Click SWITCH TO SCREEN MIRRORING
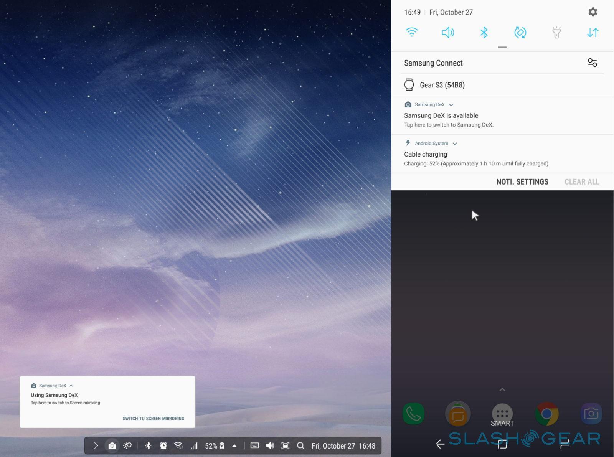Viewport: 614px width, 457px height. click(153, 419)
